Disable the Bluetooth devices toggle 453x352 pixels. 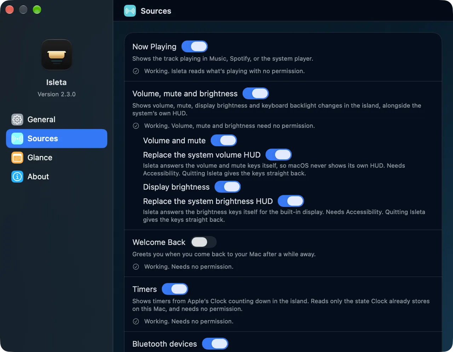pos(215,344)
